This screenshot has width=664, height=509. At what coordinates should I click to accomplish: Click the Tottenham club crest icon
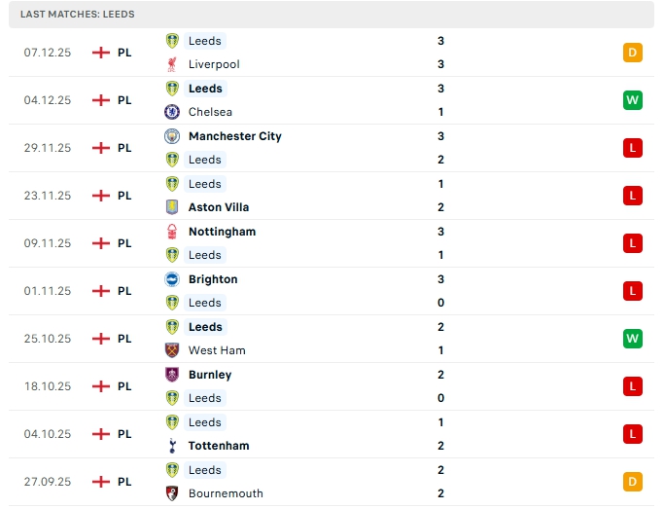[172, 446]
